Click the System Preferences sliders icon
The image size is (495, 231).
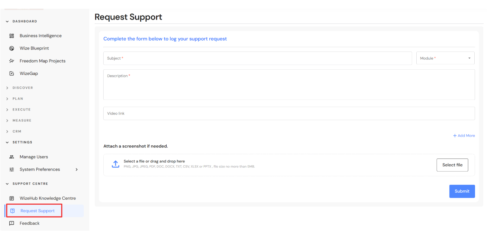tap(12, 170)
